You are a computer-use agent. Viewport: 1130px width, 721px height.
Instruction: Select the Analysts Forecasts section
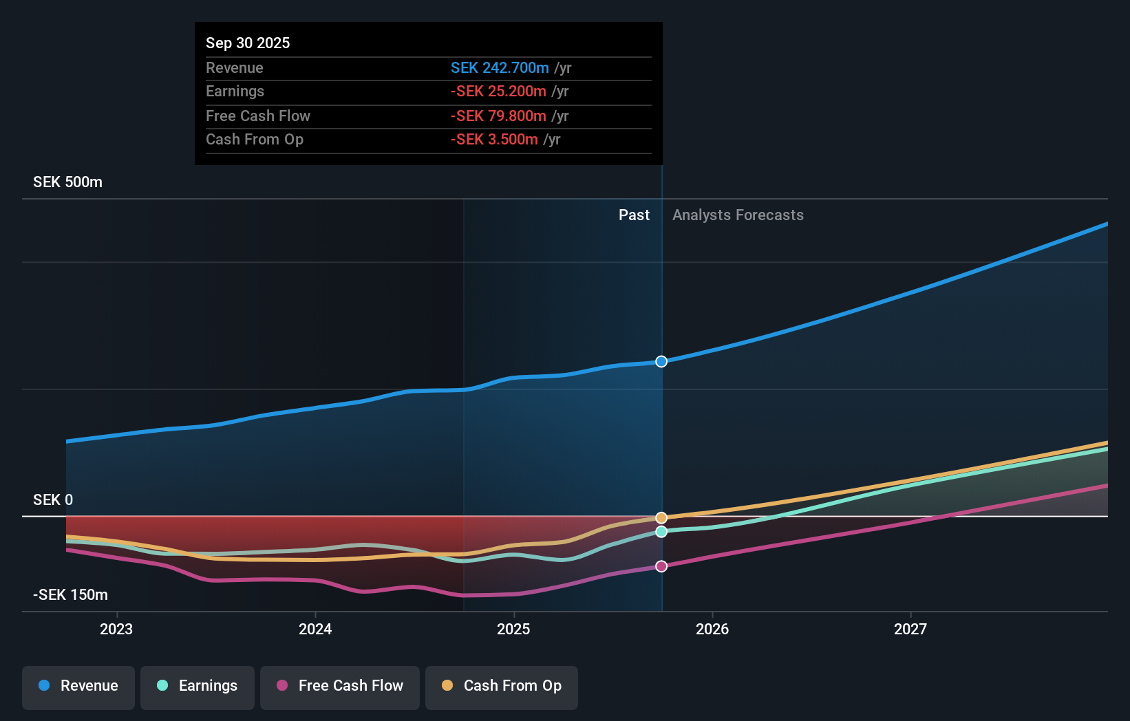[x=738, y=215]
